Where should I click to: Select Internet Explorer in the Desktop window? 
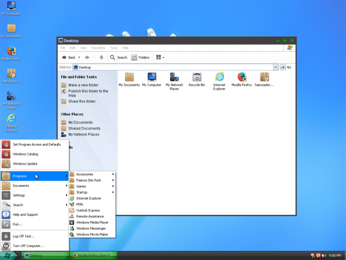coord(219,81)
